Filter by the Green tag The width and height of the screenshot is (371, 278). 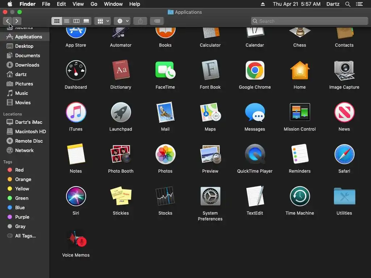coord(25,198)
